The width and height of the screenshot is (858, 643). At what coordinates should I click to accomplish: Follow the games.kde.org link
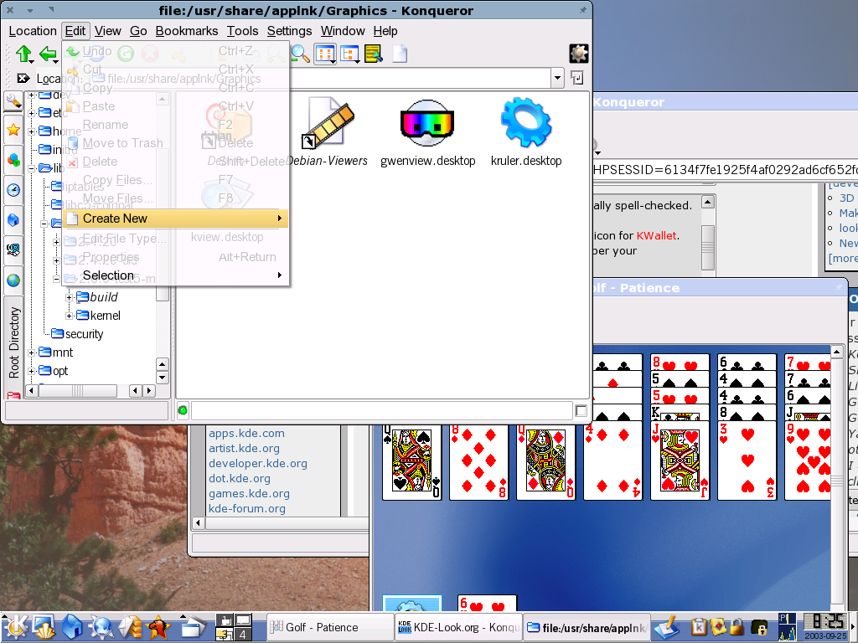(x=249, y=493)
